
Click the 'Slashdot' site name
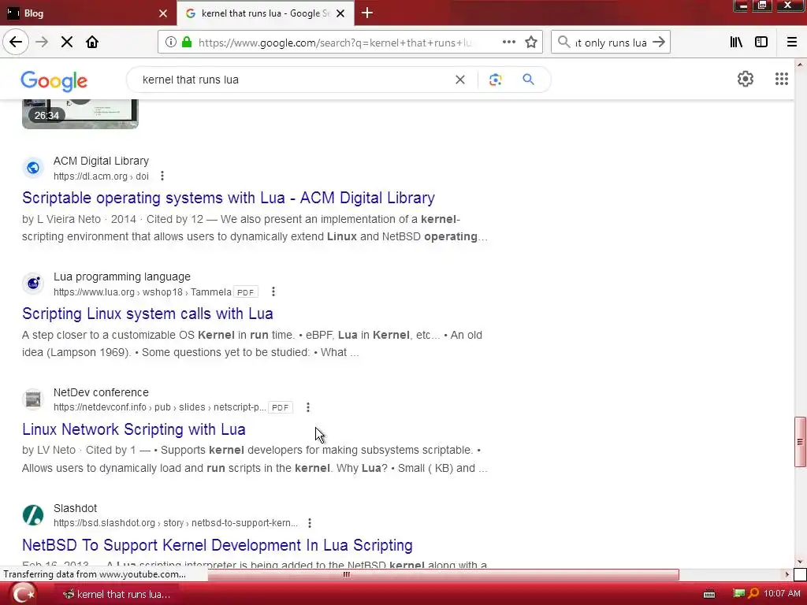(x=75, y=508)
